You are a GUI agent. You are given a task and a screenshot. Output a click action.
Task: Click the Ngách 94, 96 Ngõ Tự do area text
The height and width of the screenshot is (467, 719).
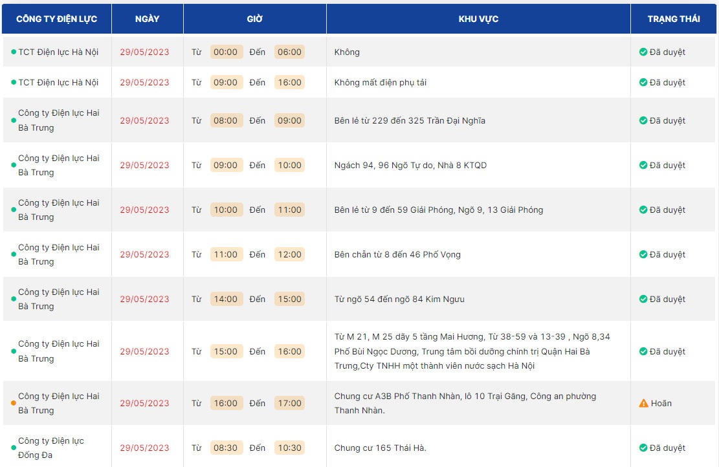pyautogui.click(x=410, y=165)
